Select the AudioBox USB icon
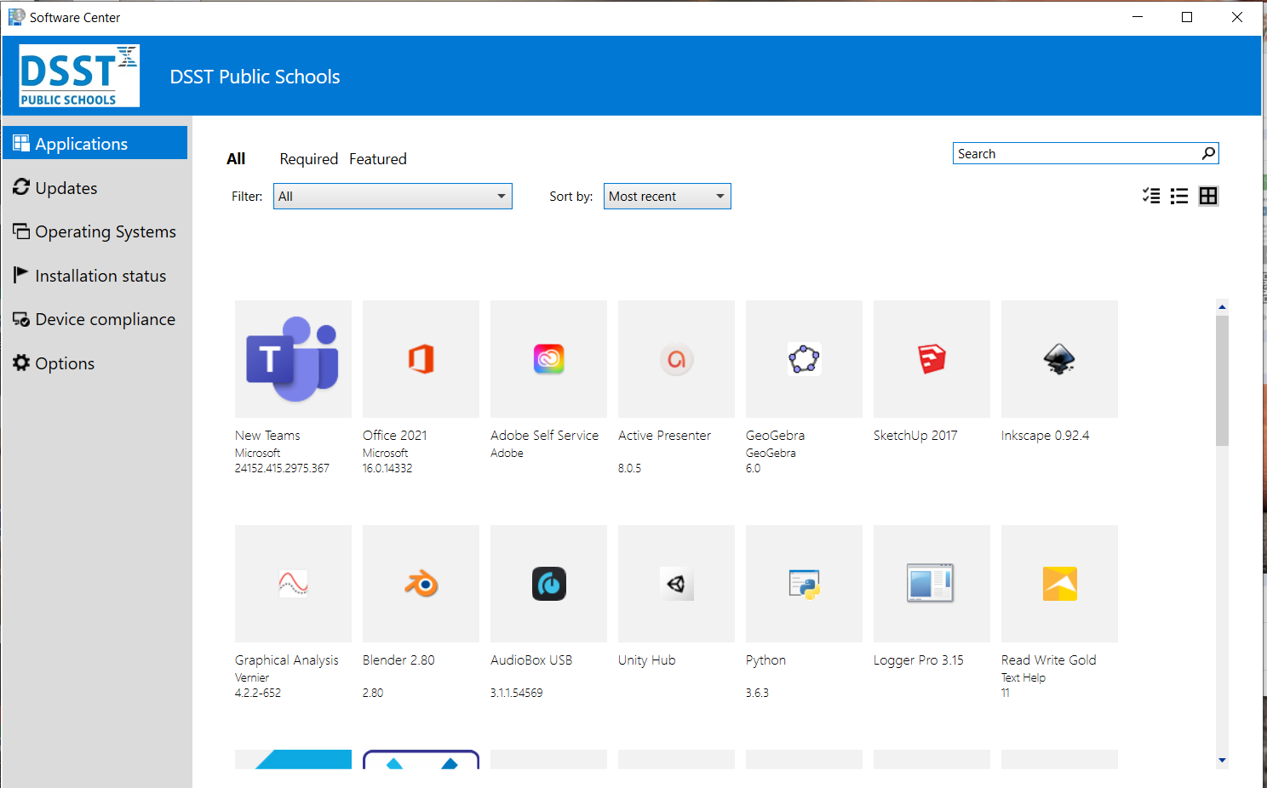Viewport: 1267px width, 788px height. pyautogui.click(x=548, y=584)
